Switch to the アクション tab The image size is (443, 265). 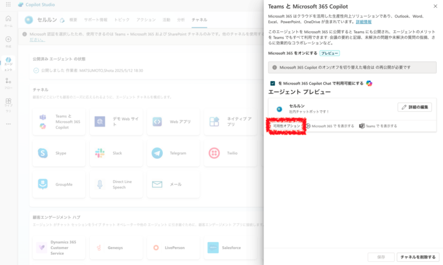[146, 20]
